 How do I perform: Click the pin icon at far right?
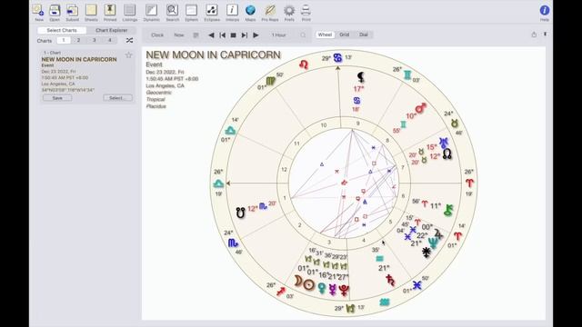pyautogui.click(x=546, y=35)
